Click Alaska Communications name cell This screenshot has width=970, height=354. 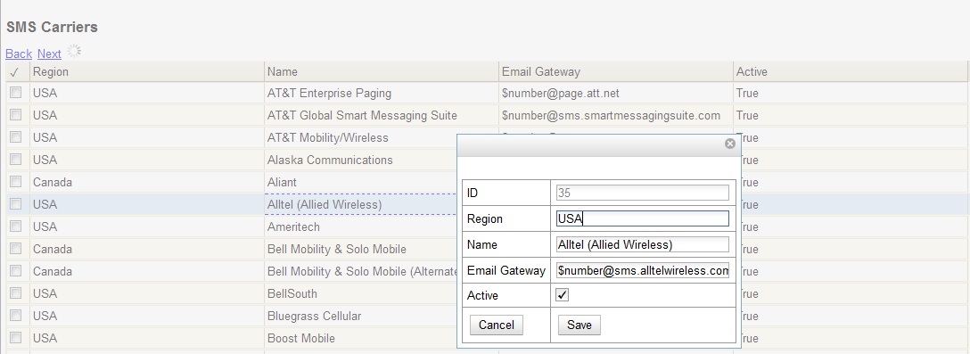coord(330,161)
